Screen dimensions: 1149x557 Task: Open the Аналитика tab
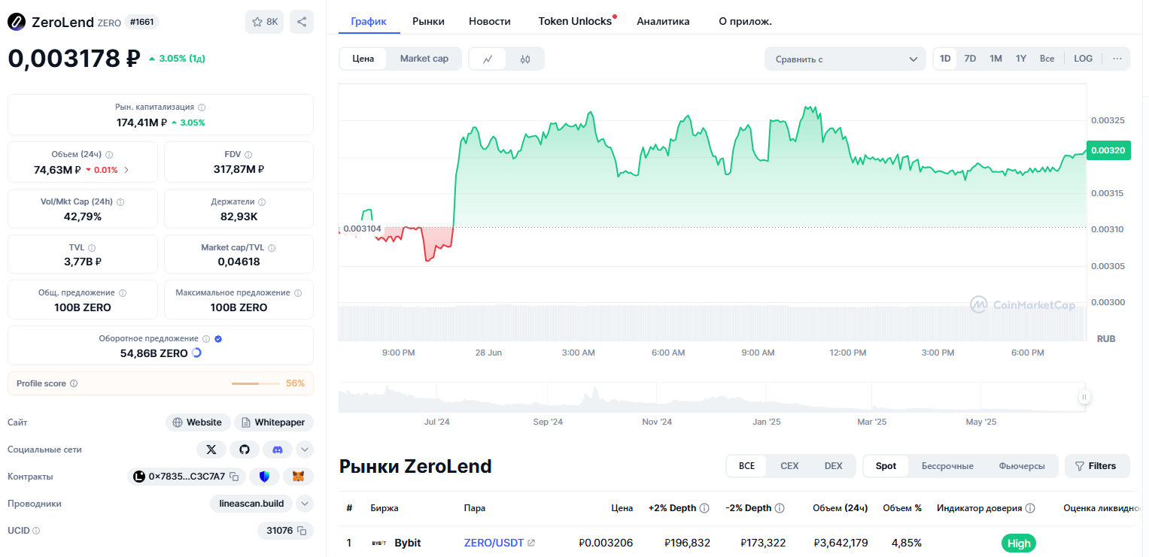point(663,21)
